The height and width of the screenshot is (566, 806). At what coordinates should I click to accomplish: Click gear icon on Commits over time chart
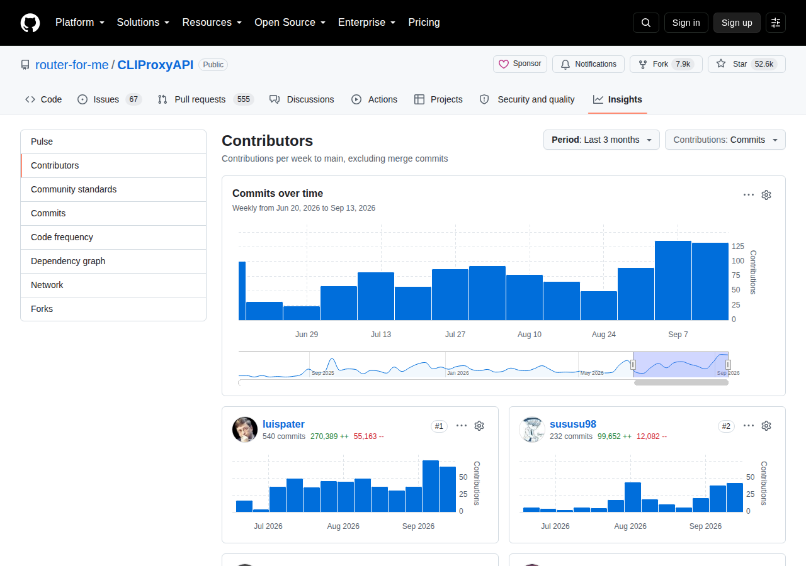tap(766, 195)
